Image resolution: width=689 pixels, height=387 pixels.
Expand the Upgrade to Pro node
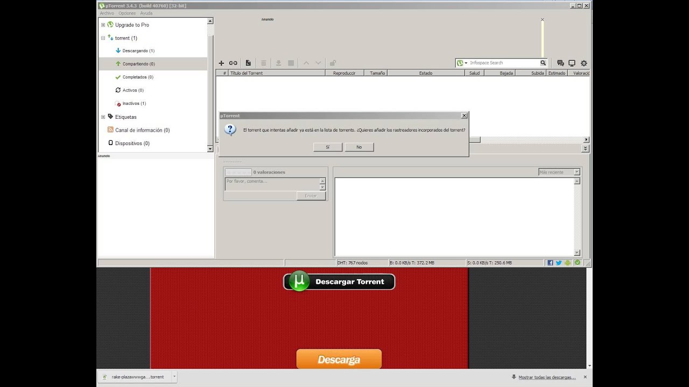pyautogui.click(x=103, y=25)
